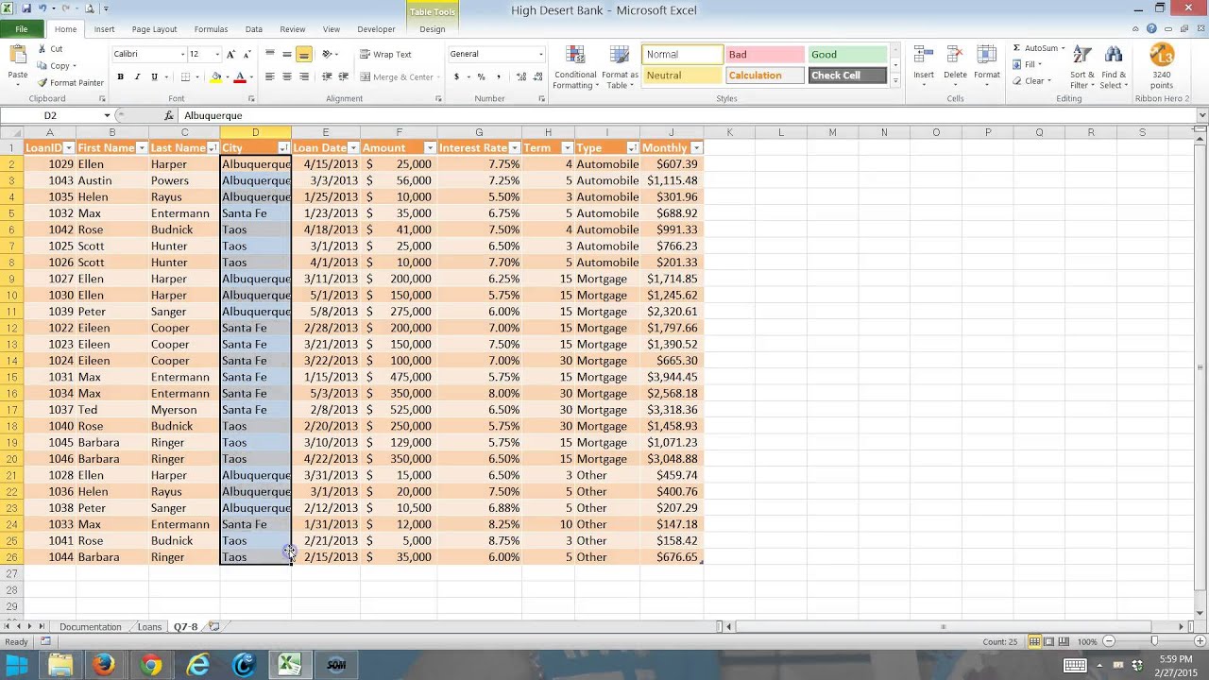Switch to the Documentation sheet tab
The height and width of the screenshot is (680, 1209).
91,627
